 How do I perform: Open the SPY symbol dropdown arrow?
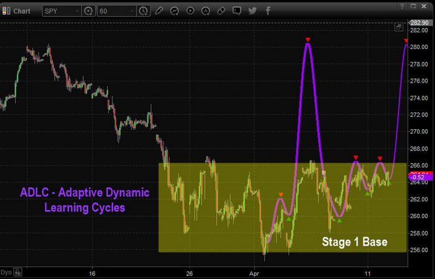pos(77,11)
